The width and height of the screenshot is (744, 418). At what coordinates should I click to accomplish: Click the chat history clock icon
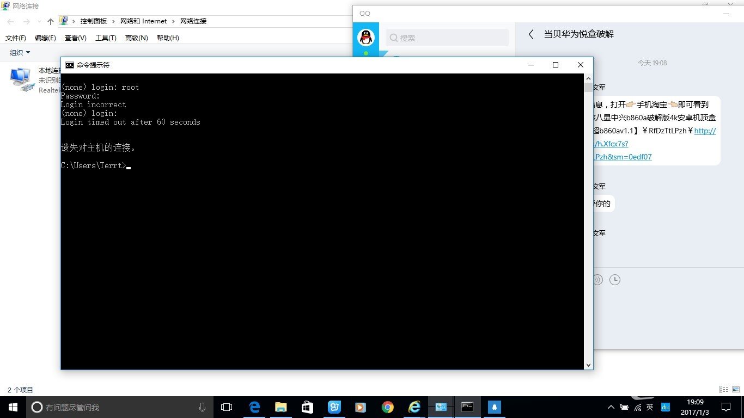coord(614,280)
